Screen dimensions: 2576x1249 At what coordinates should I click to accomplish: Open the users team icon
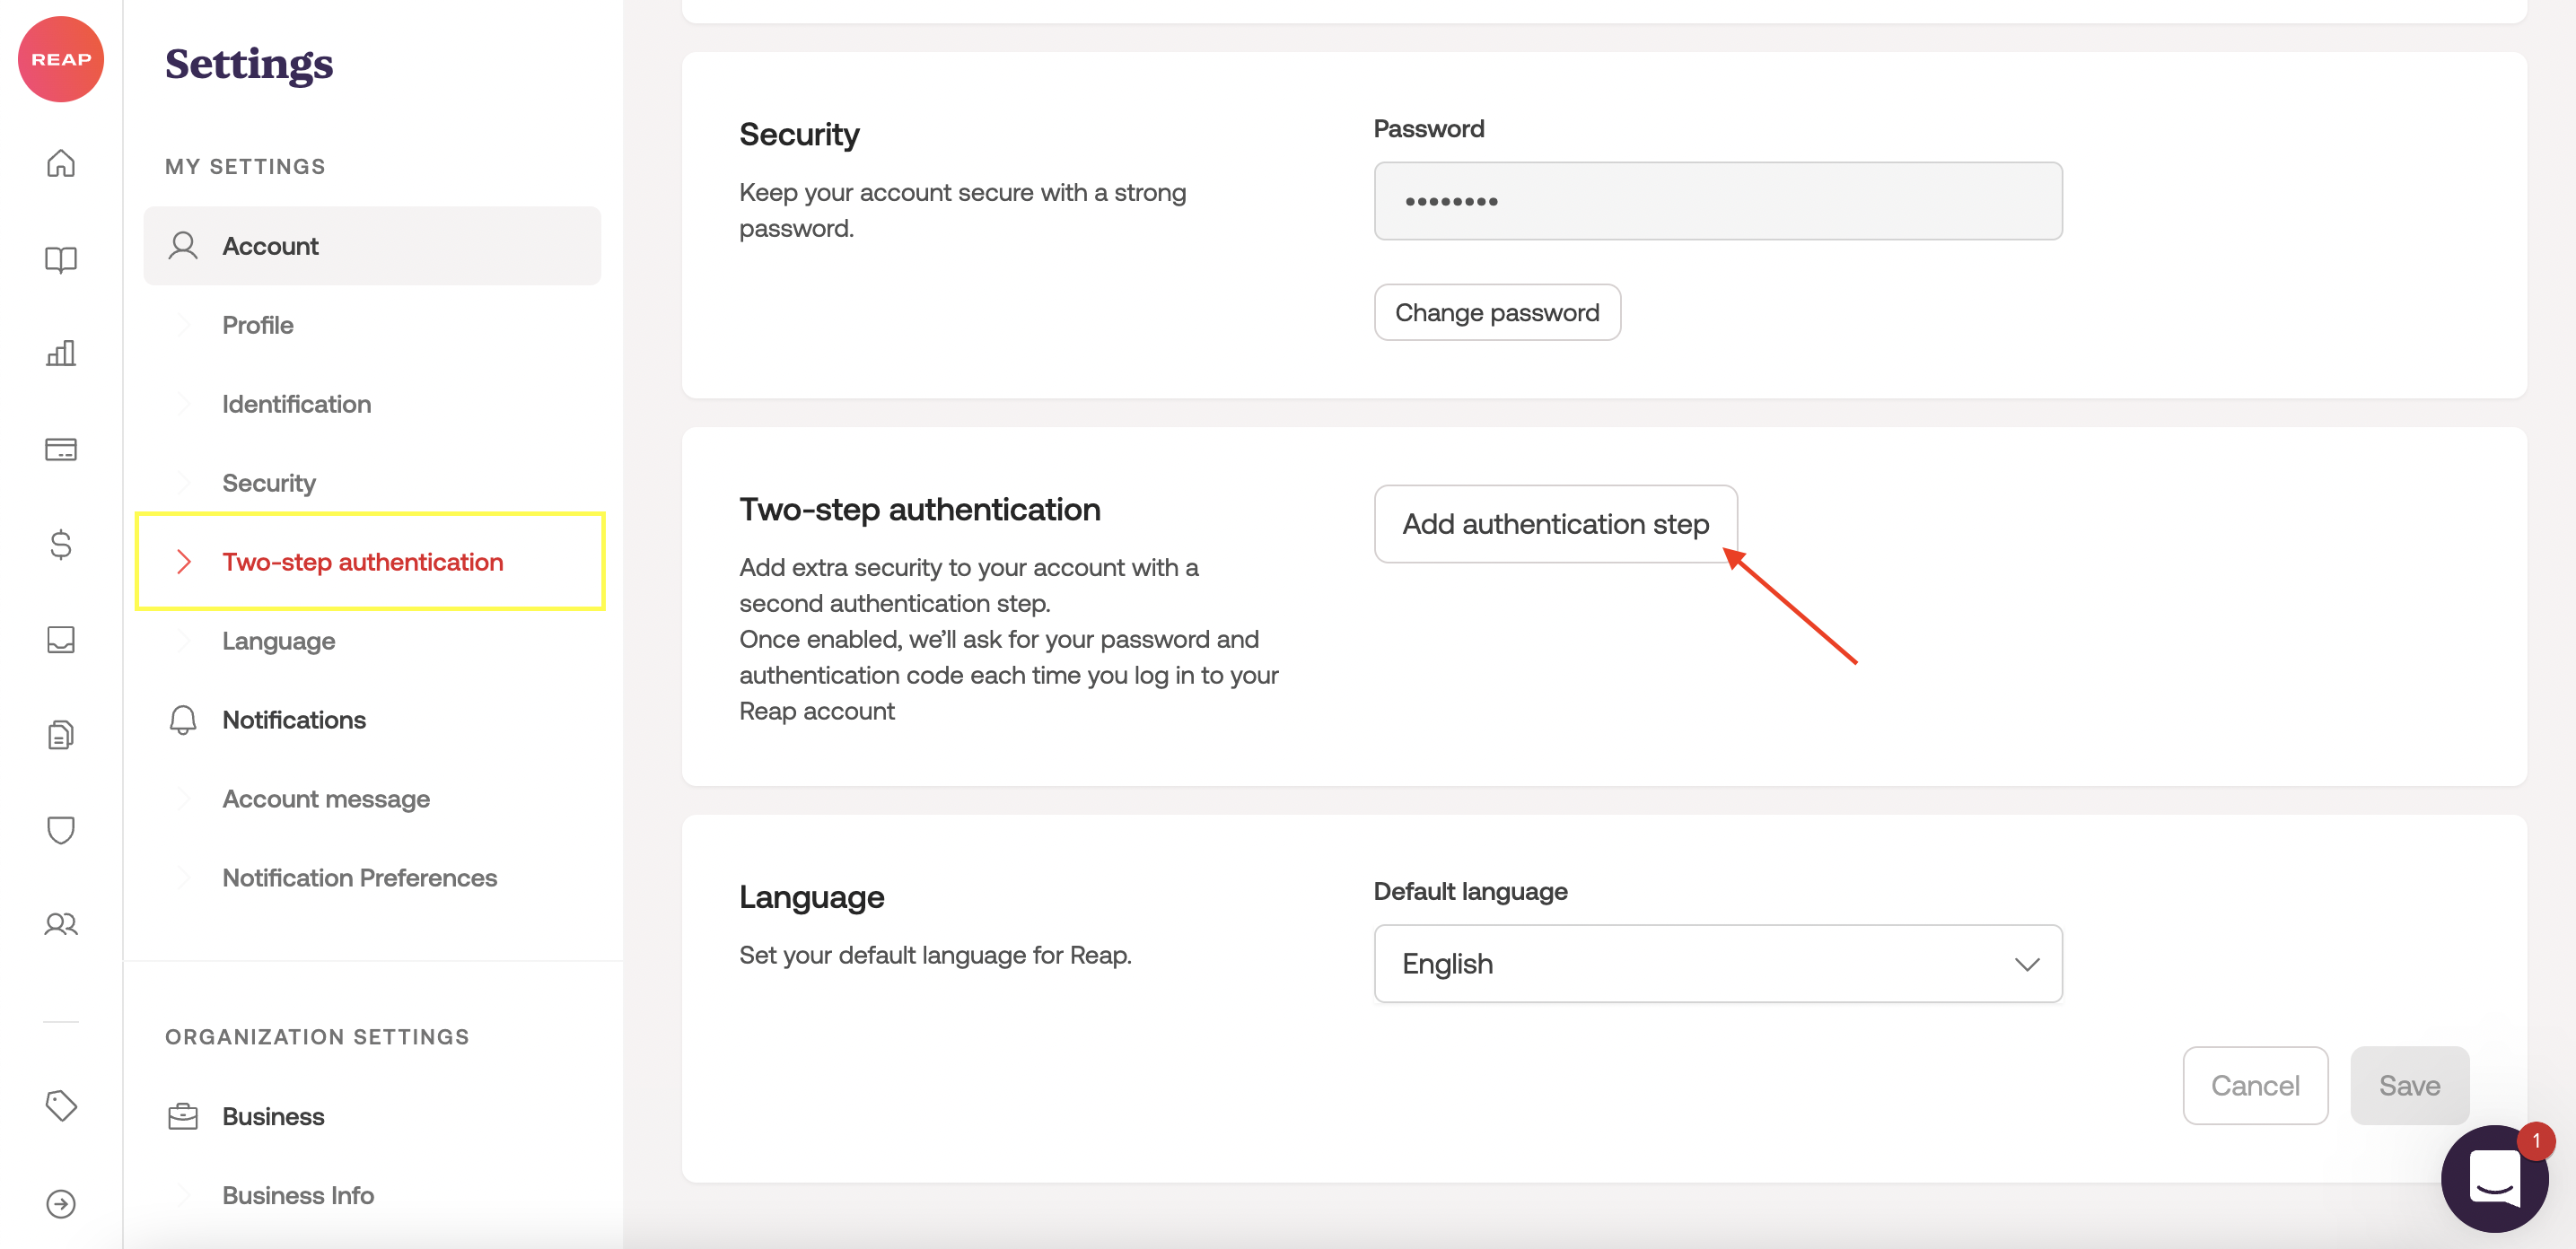(x=61, y=924)
